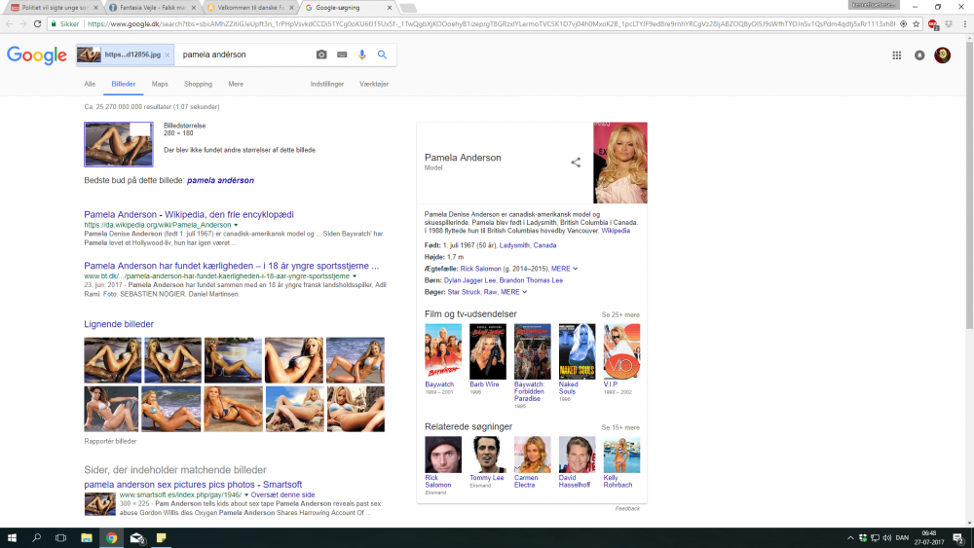Image resolution: width=974 pixels, height=548 pixels.
Task: Open the Baywatch poster thumbnail
Action: [x=443, y=351]
